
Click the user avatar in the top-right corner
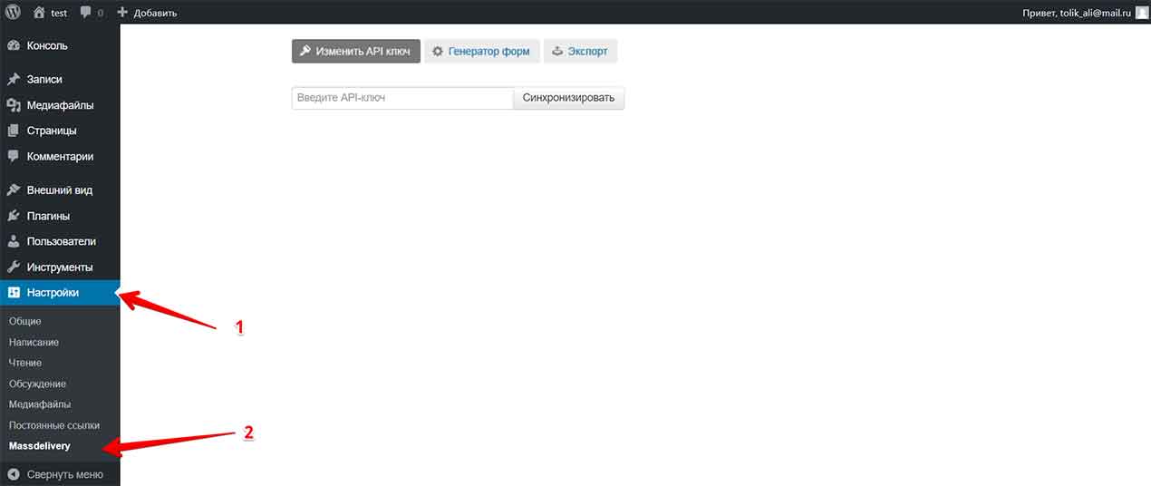[x=1142, y=13]
